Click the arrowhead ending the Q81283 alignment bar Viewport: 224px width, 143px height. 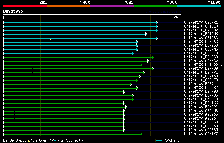coord(157,38)
